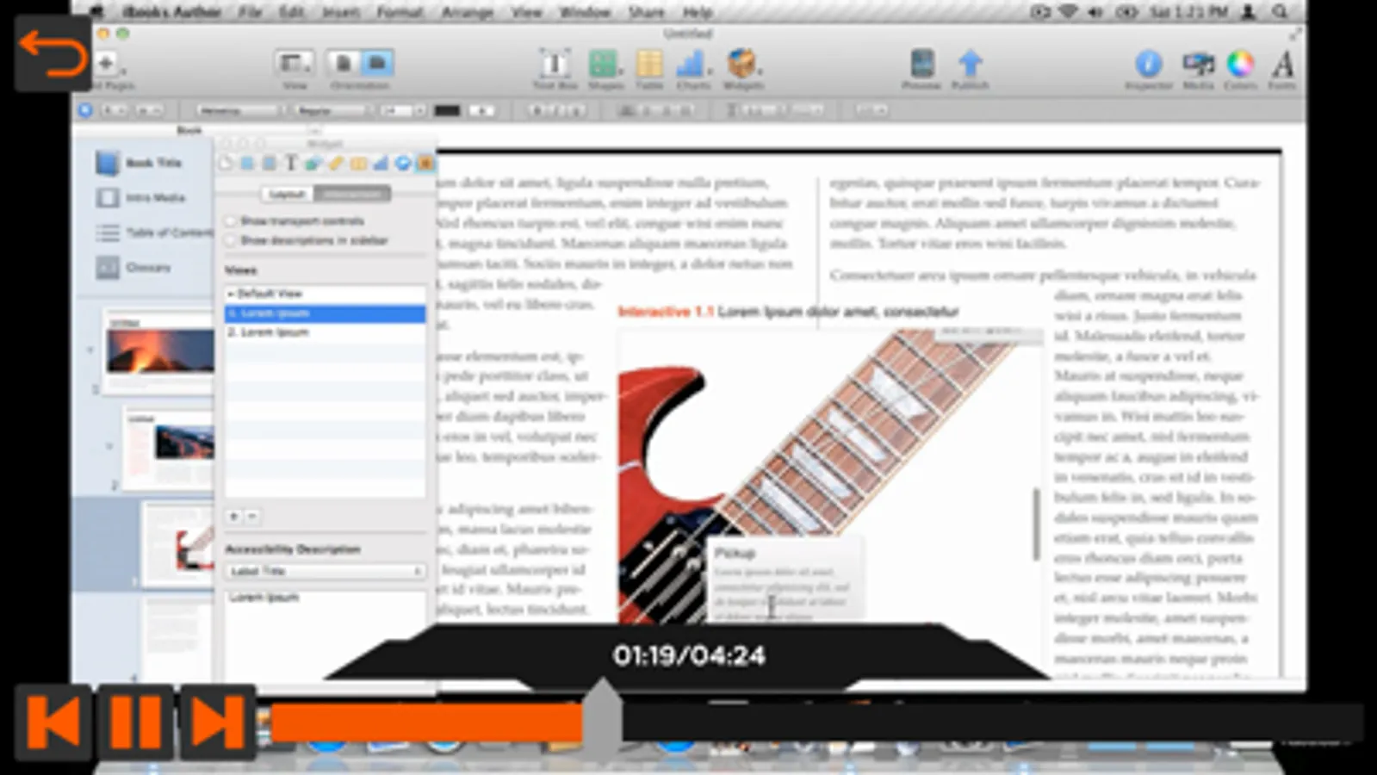Select the Metrics ruler inspector icon
1377x775 pixels.
pyautogui.click(x=336, y=163)
